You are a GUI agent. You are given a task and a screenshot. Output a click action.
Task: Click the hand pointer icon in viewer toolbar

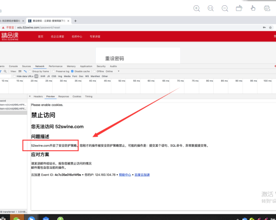(253, 8)
